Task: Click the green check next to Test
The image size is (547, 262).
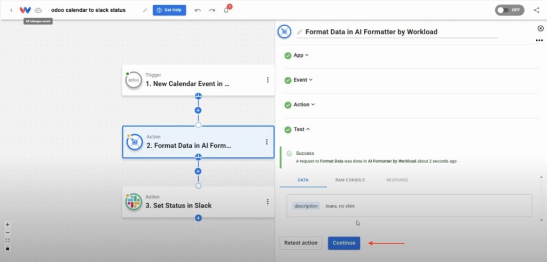Action: (x=288, y=130)
